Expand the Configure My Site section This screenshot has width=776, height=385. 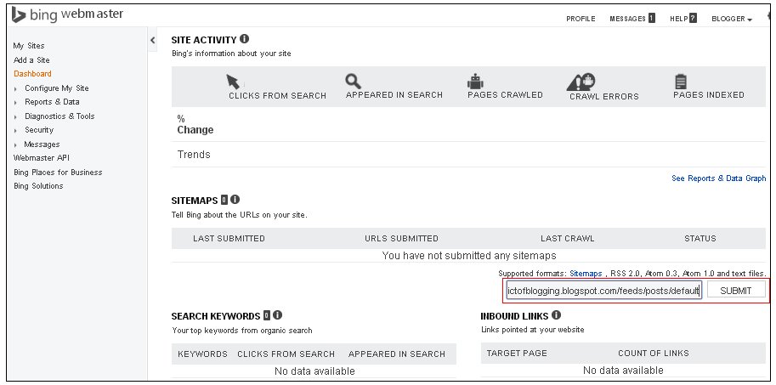coord(16,89)
